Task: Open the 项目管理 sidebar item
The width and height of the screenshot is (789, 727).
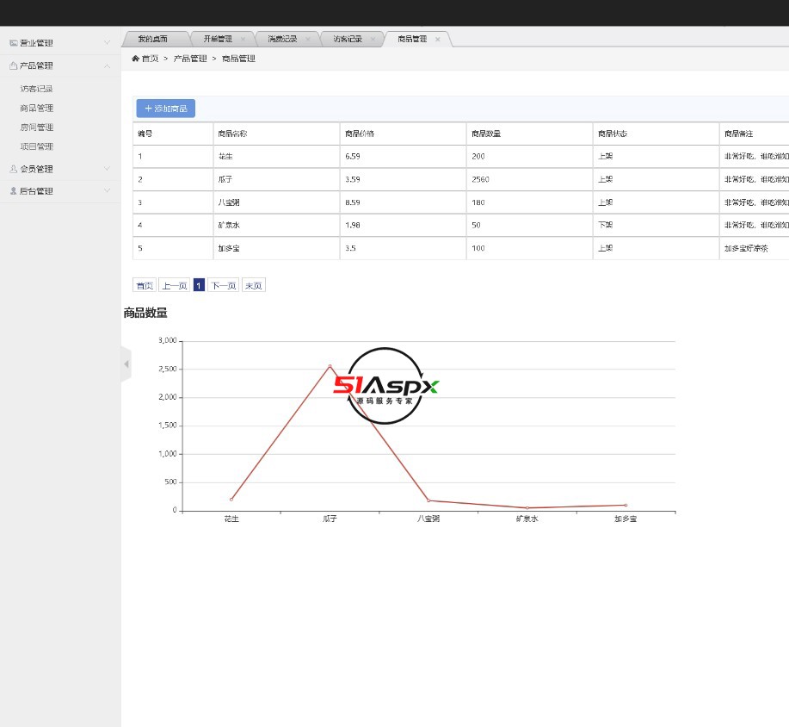Action: [37, 146]
